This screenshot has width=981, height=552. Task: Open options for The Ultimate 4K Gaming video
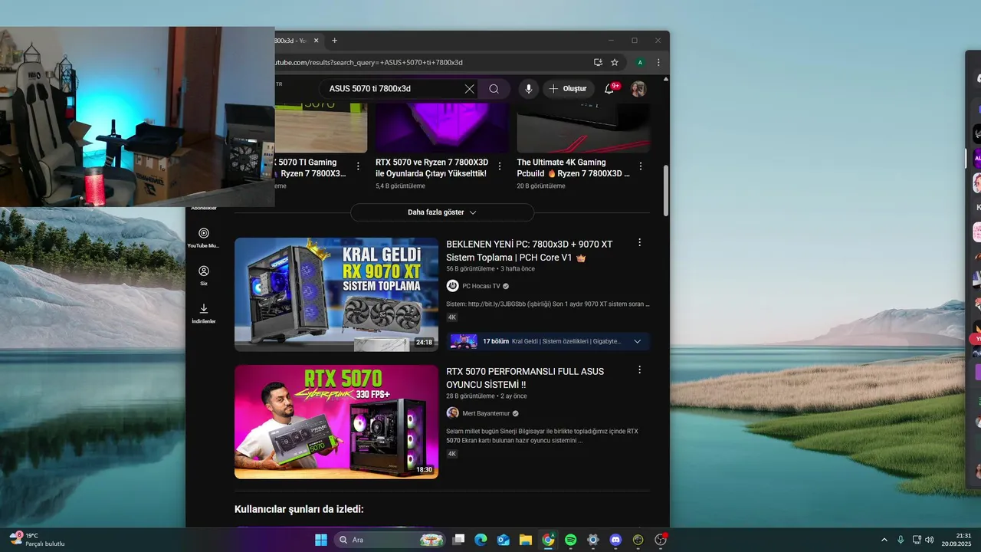point(641,166)
